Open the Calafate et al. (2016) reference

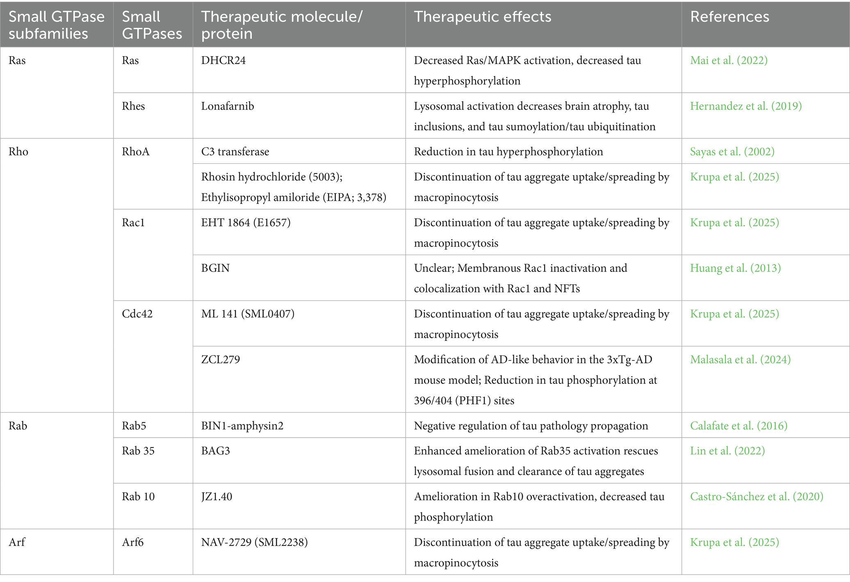[x=739, y=426]
